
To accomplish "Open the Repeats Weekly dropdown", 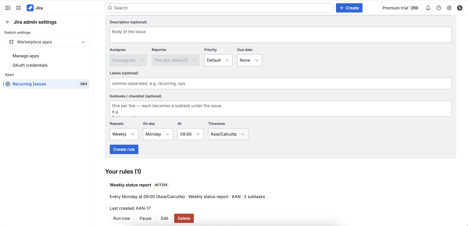I will coord(124,134).
